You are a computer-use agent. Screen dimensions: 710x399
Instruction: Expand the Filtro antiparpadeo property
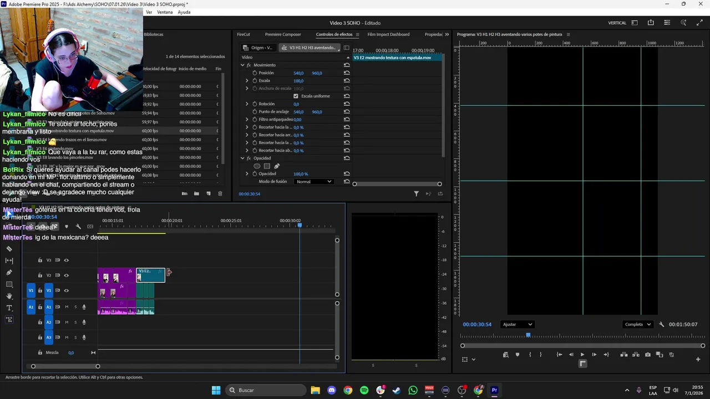click(247, 119)
